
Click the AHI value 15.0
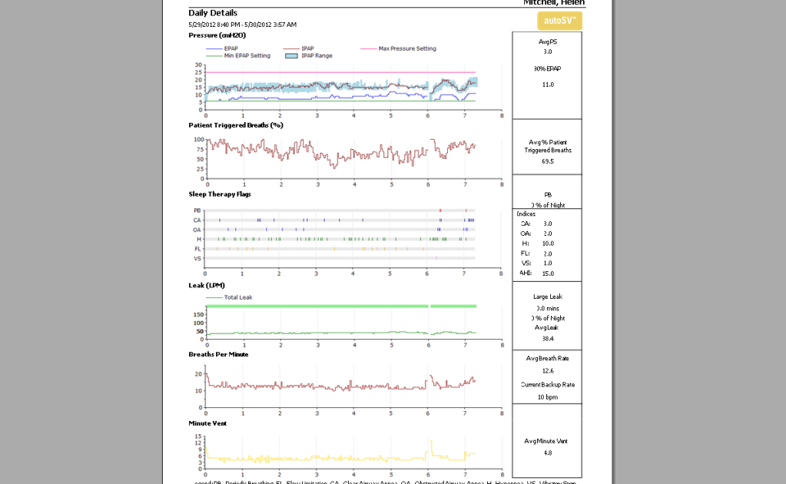[548, 273]
